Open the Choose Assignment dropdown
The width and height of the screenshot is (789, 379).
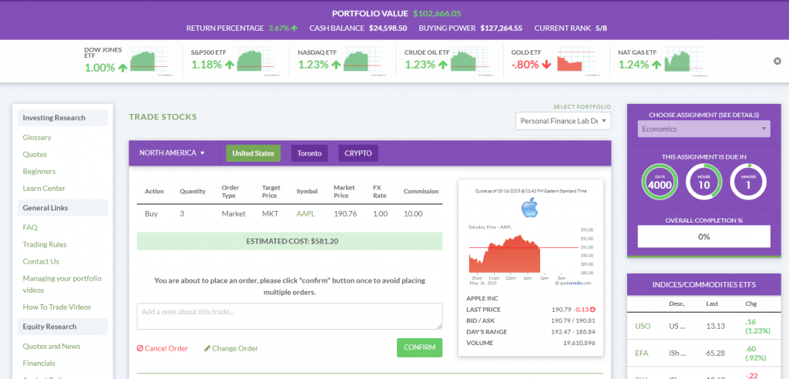703,129
